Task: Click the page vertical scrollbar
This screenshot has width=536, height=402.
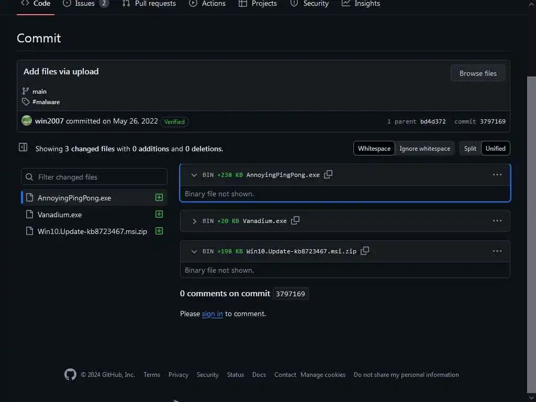Action: coord(531,209)
